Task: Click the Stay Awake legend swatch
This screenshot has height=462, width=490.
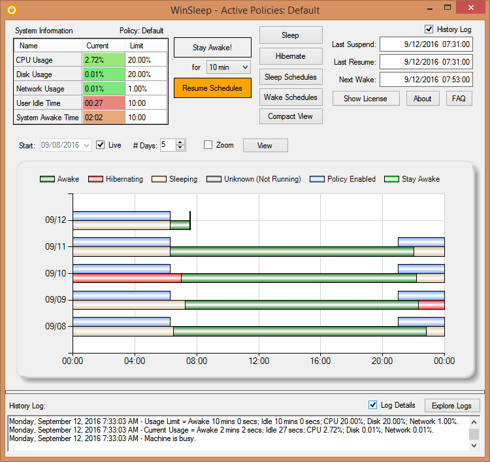Action: (x=391, y=179)
